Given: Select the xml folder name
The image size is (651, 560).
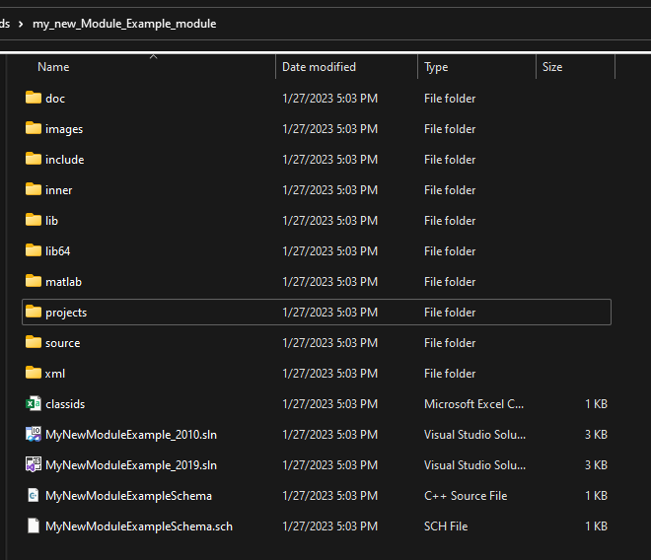Looking at the screenshot, I should [x=55, y=374].
